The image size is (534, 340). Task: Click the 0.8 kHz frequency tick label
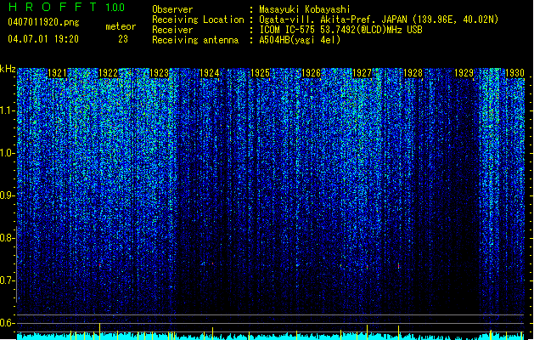8,238
